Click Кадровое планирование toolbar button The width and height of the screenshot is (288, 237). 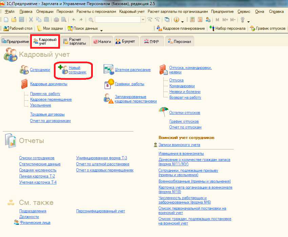coord(181,28)
